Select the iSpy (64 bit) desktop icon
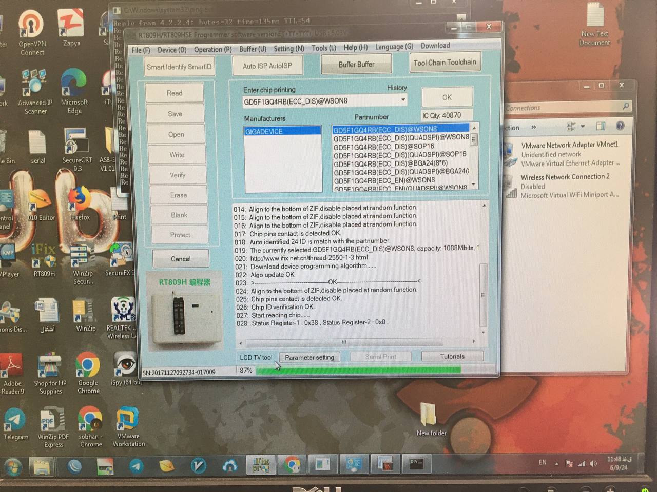The image size is (657, 492). click(x=125, y=369)
